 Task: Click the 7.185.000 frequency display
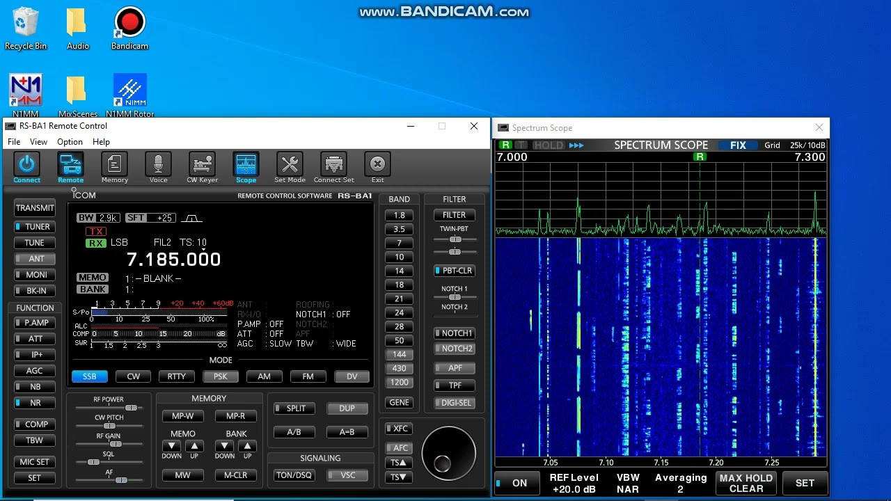[173, 260]
